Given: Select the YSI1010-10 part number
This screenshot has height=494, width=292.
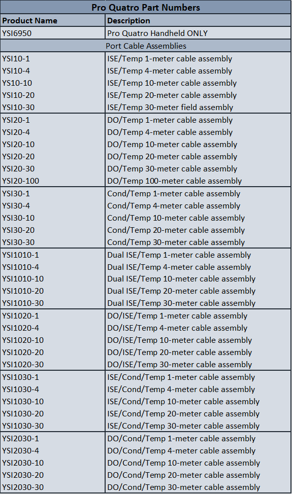Looking at the screenshot, I should (x=23, y=279).
